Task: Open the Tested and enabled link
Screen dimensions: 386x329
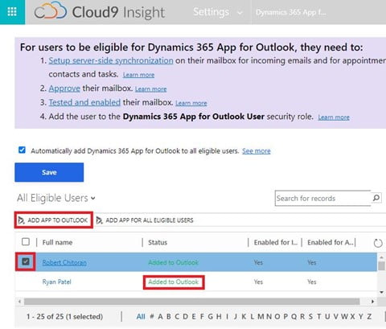Action: (84, 102)
